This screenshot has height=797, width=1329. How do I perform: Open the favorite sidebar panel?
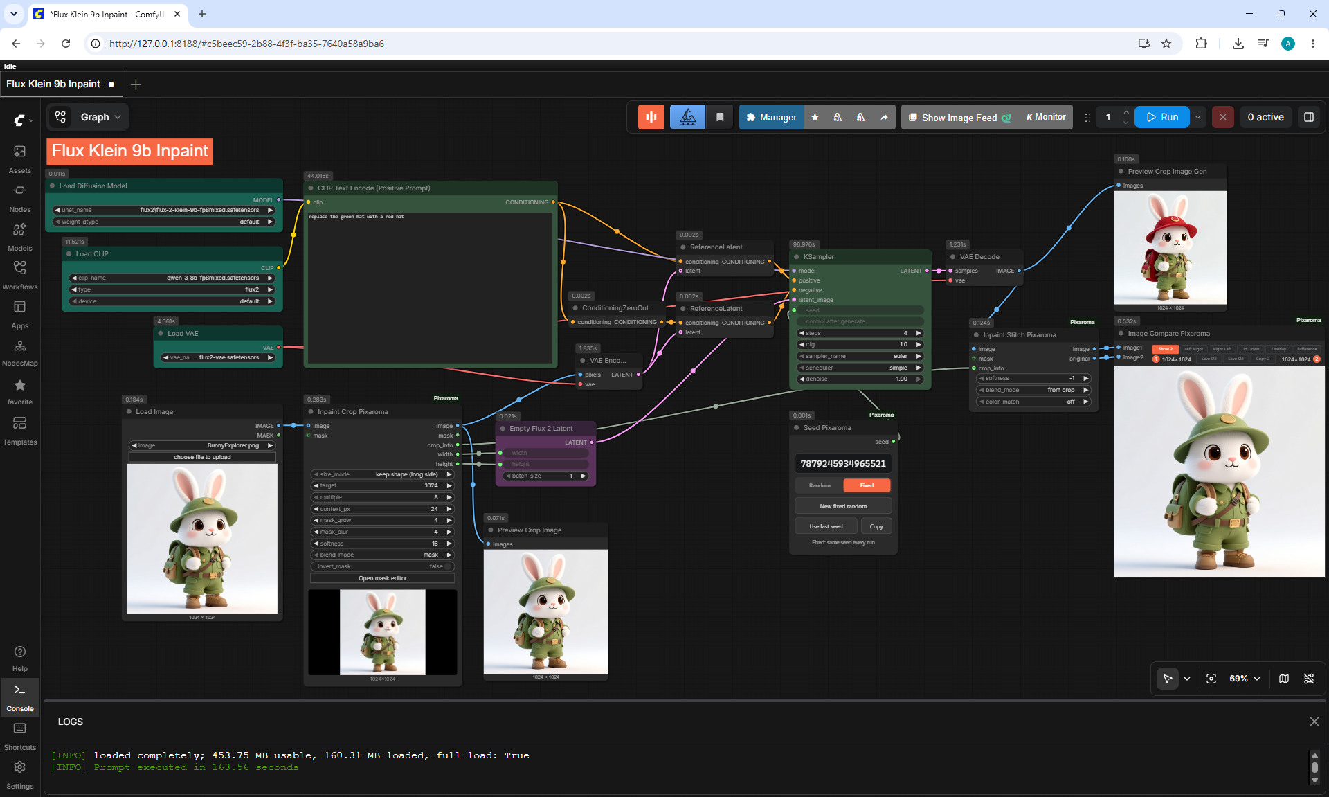pyautogui.click(x=20, y=391)
